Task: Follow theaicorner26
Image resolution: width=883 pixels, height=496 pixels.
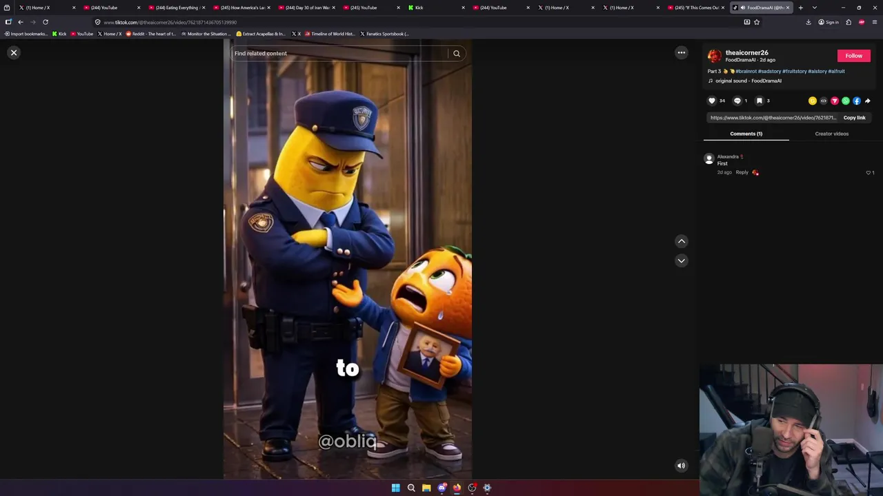Action: [x=854, y=56]
